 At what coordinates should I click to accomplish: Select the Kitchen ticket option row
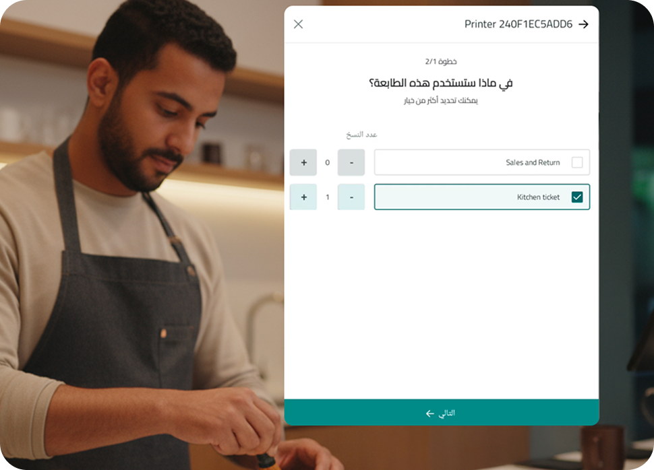482,197
